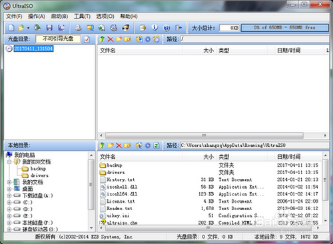Screen dimensions: 333x244
Task: Open the 选项(O) menu
Action: click(105, 17)
